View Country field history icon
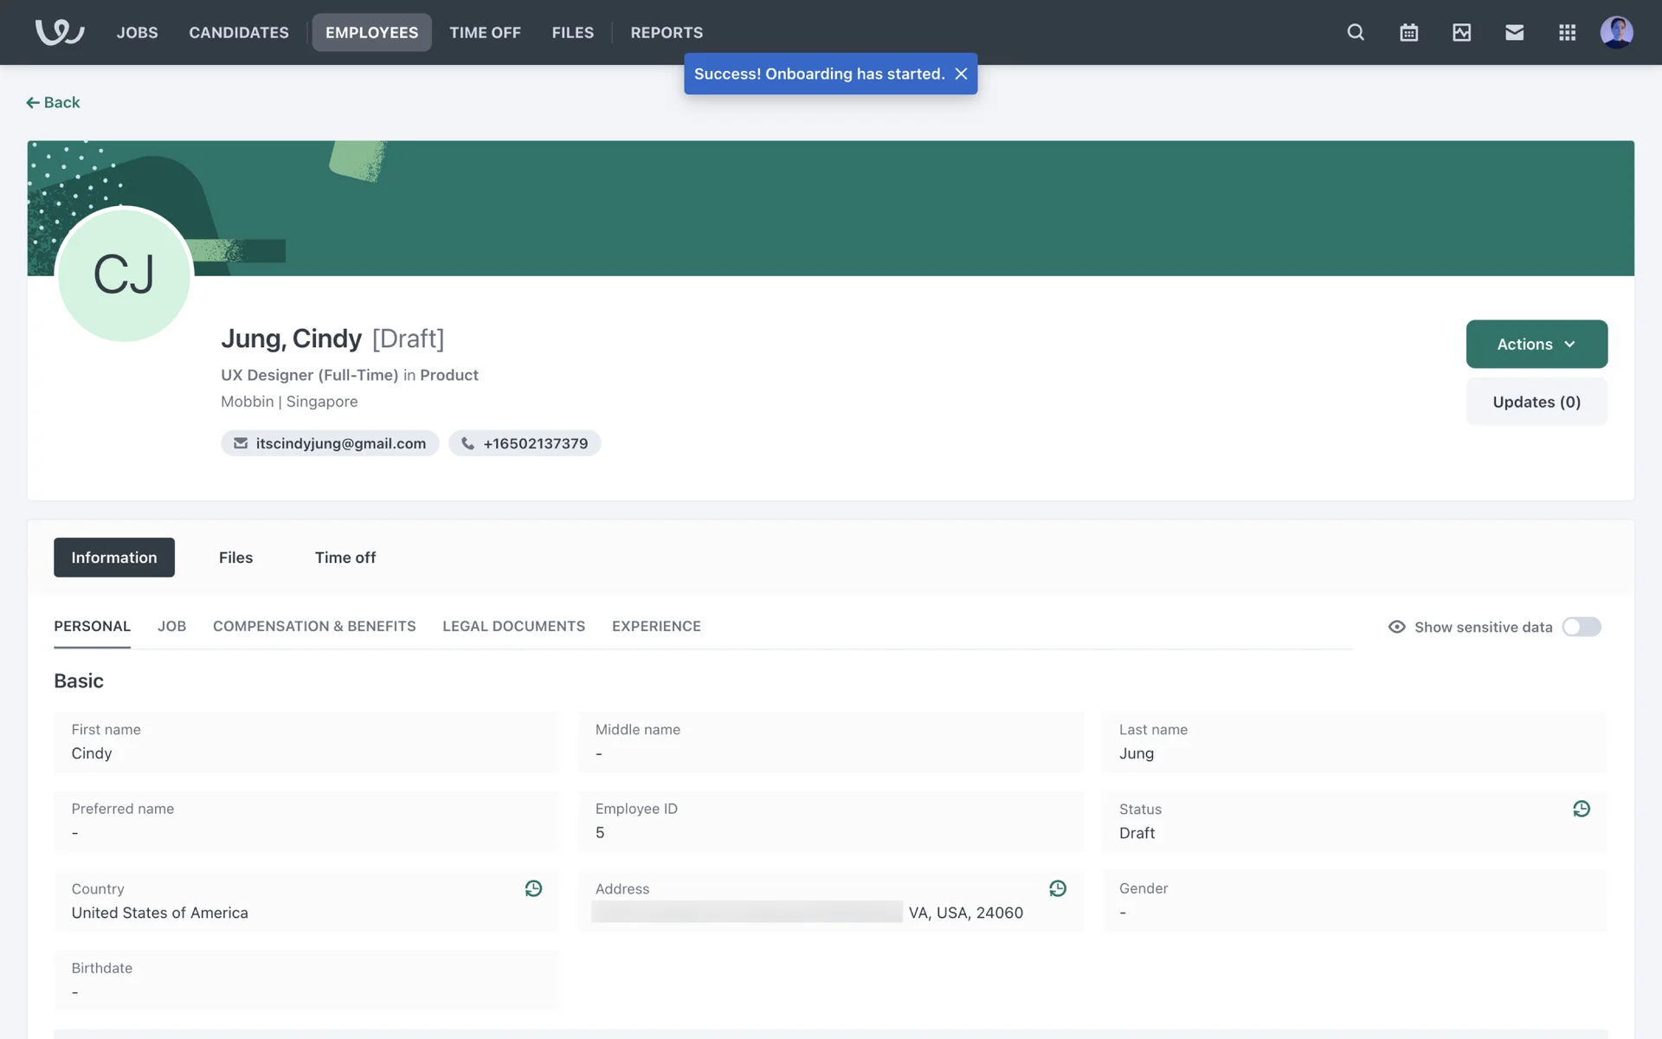Viewport: 1662px width, 1039px height. coord(533,888)
